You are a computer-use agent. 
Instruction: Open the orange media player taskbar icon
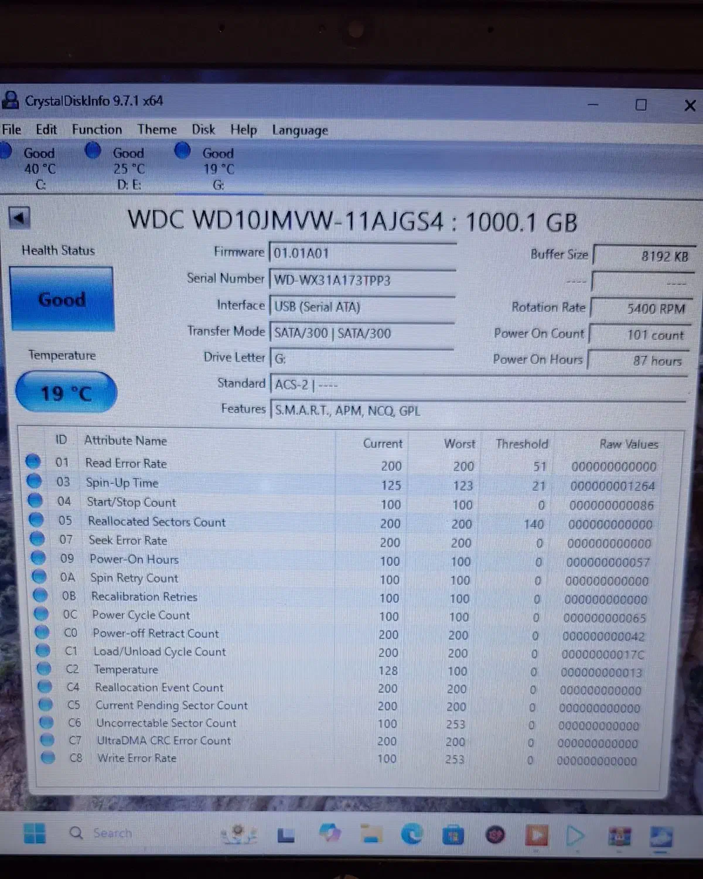coord(536,834)
